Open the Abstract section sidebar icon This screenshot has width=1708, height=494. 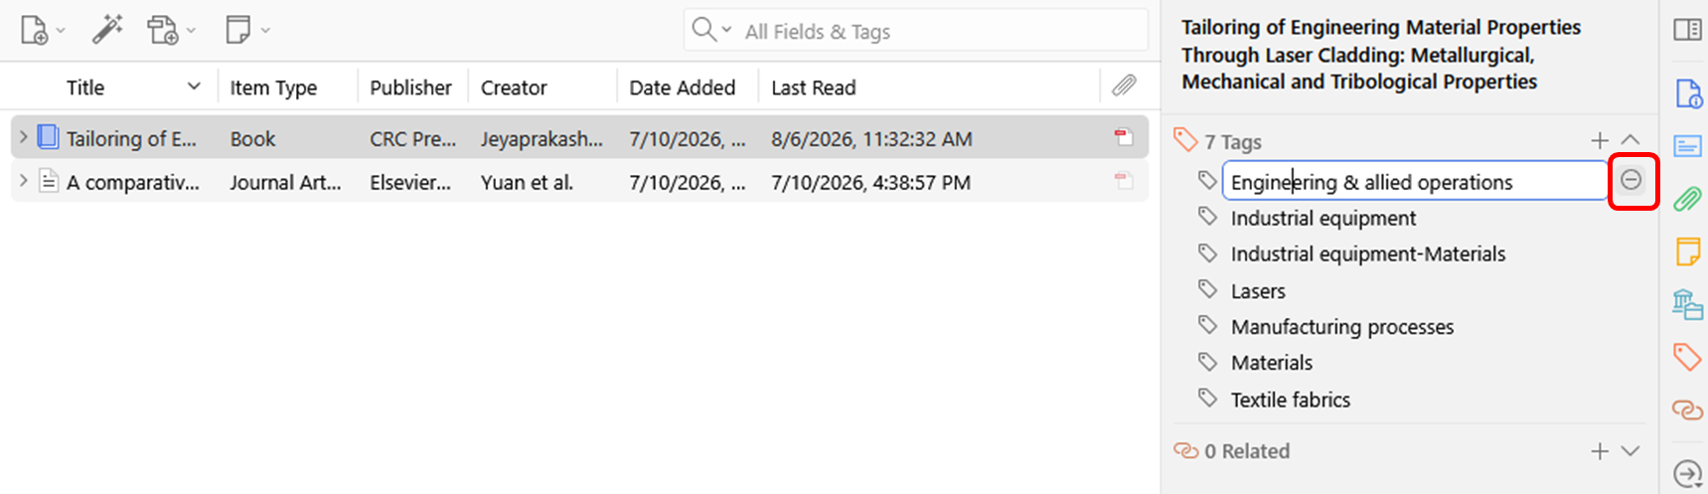point(1687,146)
